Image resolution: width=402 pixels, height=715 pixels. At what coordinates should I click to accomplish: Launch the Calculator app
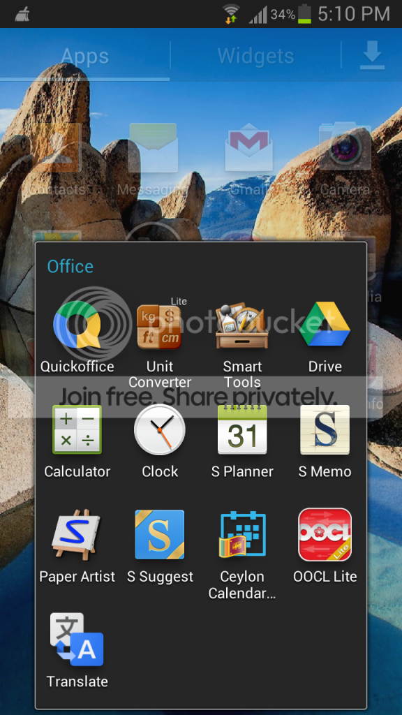pos(77,429)
